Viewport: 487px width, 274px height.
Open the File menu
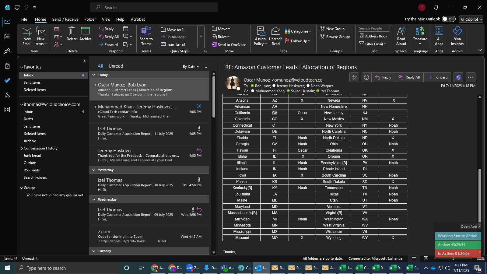24,19
